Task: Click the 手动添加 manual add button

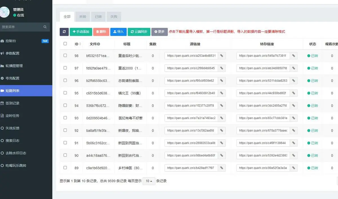Action: tap(81, 32)
